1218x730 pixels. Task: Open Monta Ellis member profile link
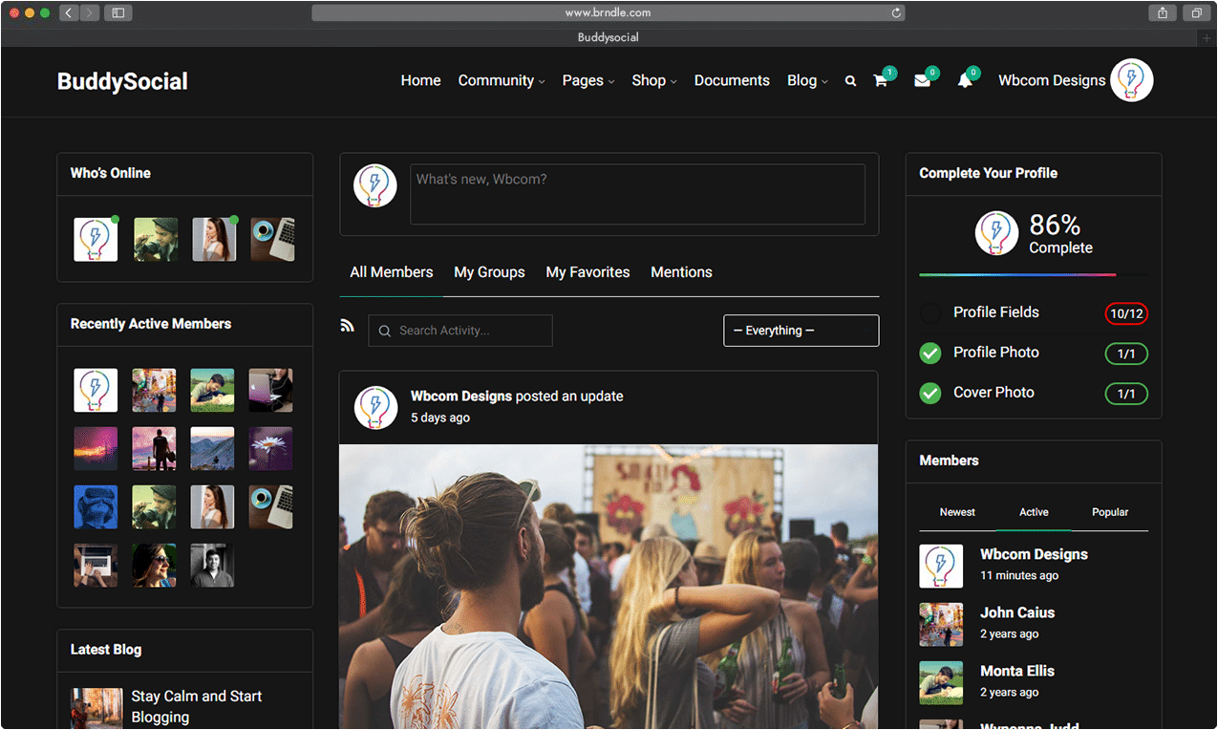click(x=1017, y=671)
